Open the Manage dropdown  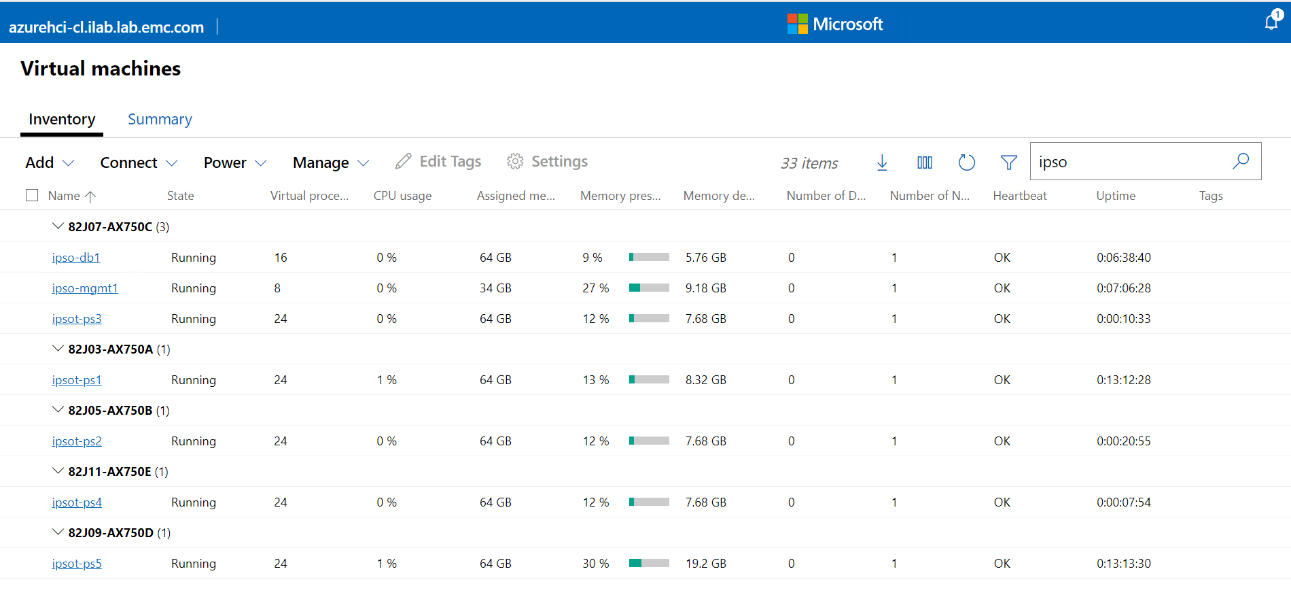[x=331, y=162]
